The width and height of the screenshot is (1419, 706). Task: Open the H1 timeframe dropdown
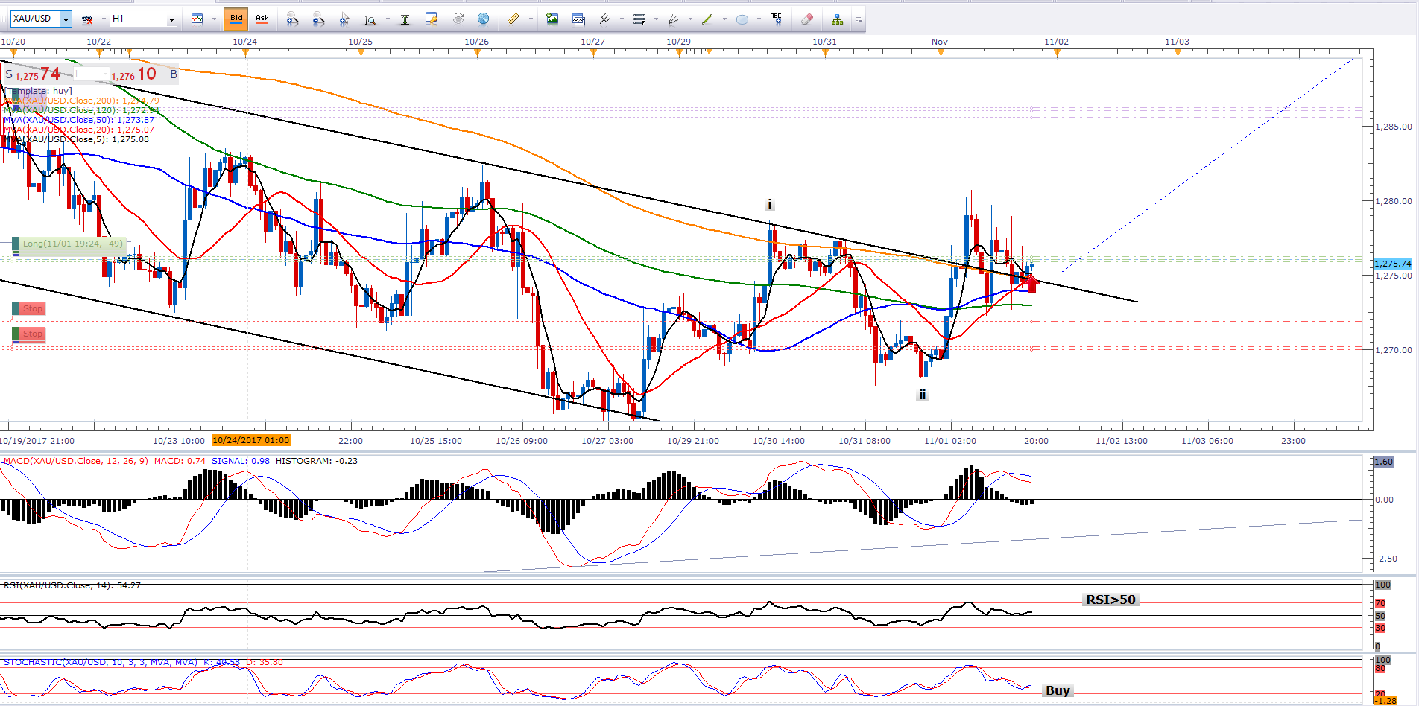click(171, 19)
